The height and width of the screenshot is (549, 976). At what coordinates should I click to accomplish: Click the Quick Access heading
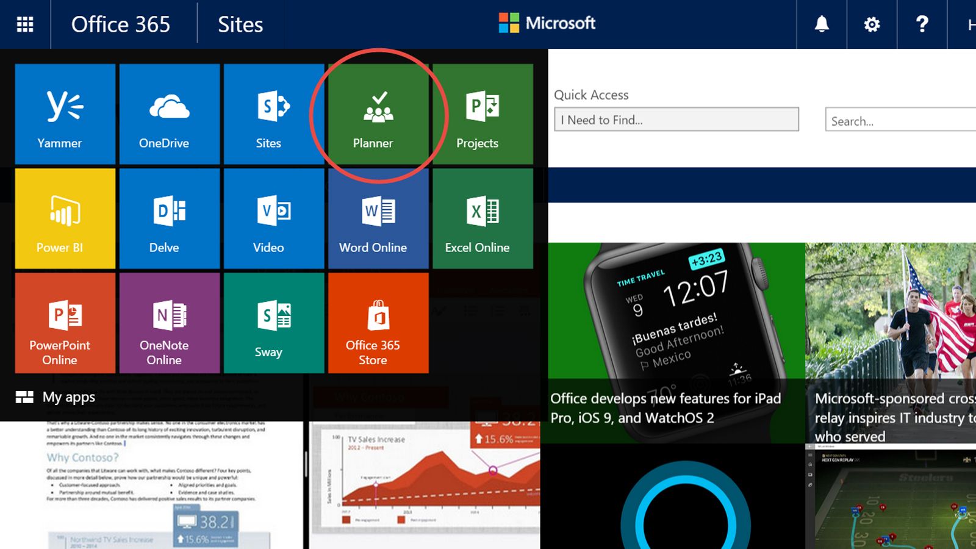(591, 95)
